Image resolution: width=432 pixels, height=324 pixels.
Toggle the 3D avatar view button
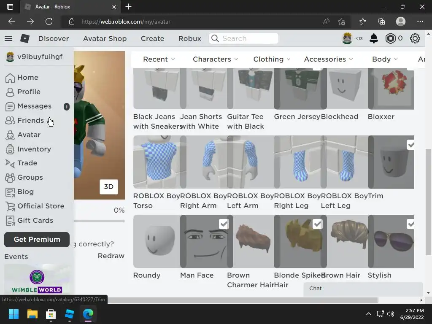tap(108, 187)
